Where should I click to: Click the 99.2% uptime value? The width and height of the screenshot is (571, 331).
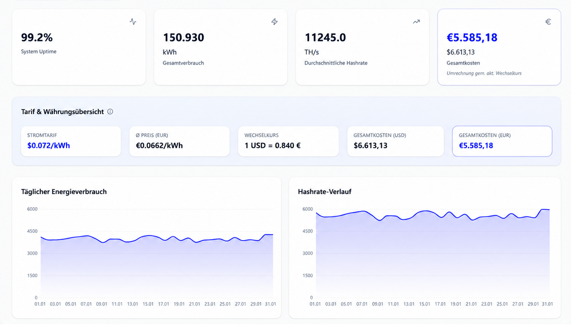click(37, 38)
